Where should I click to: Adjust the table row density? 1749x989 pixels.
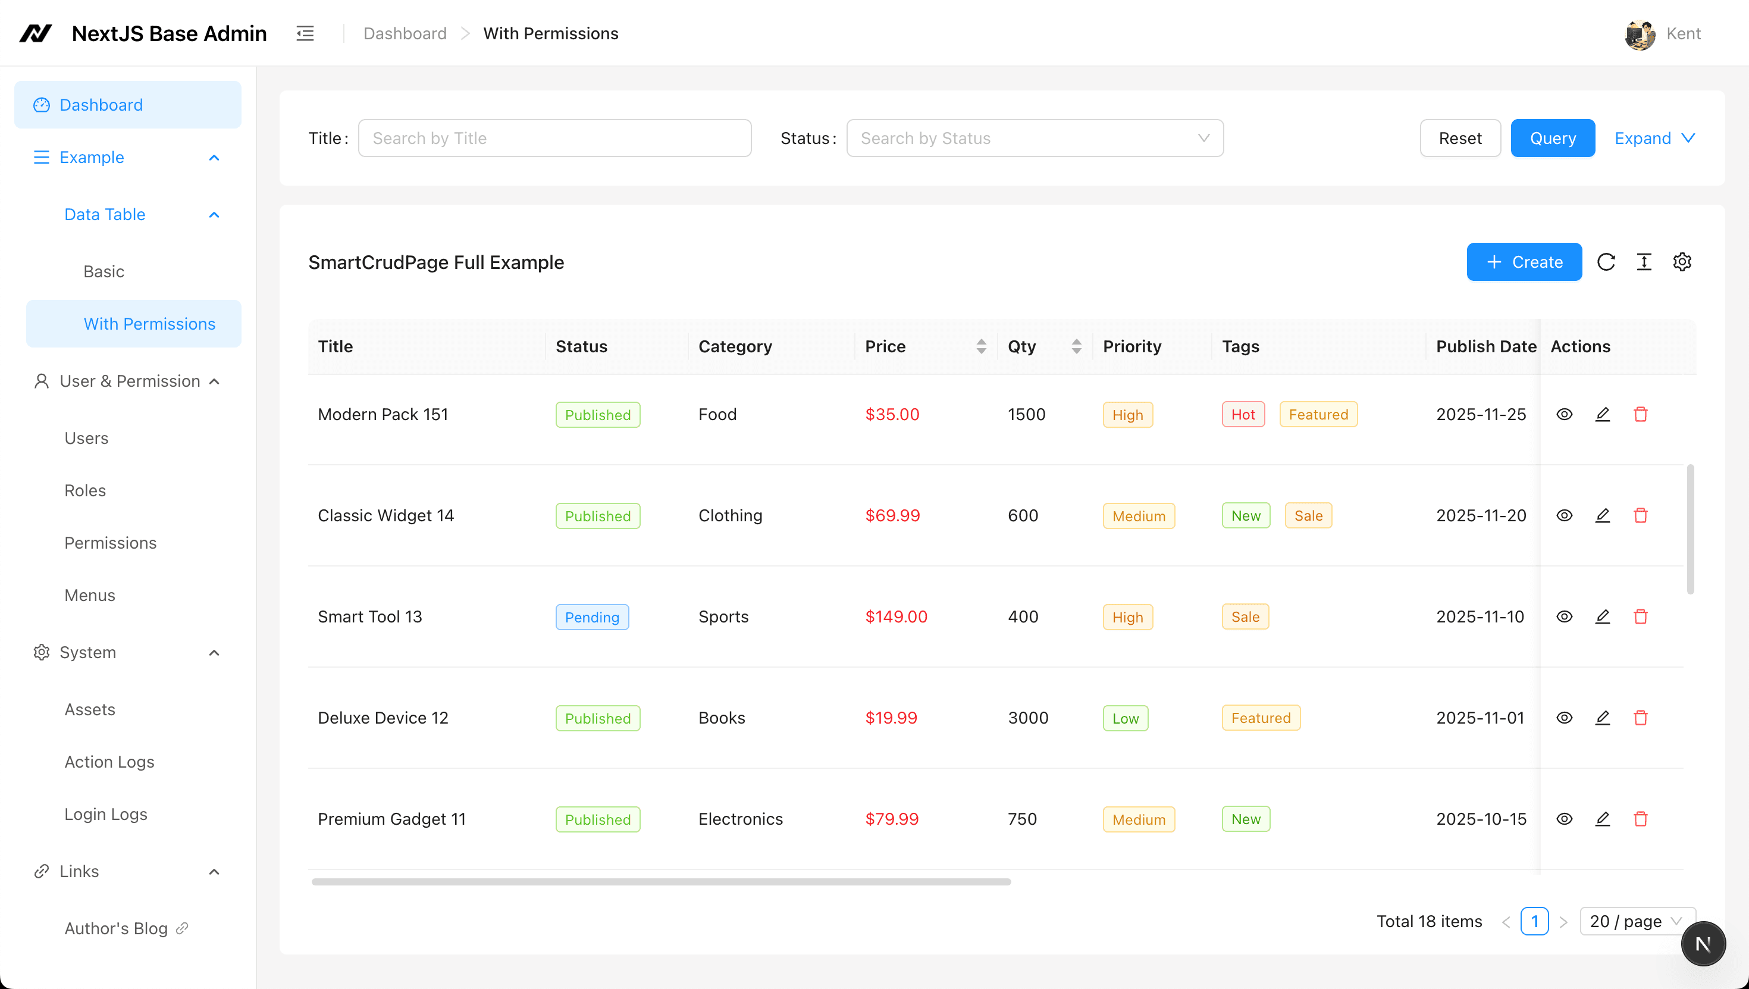1644,261
